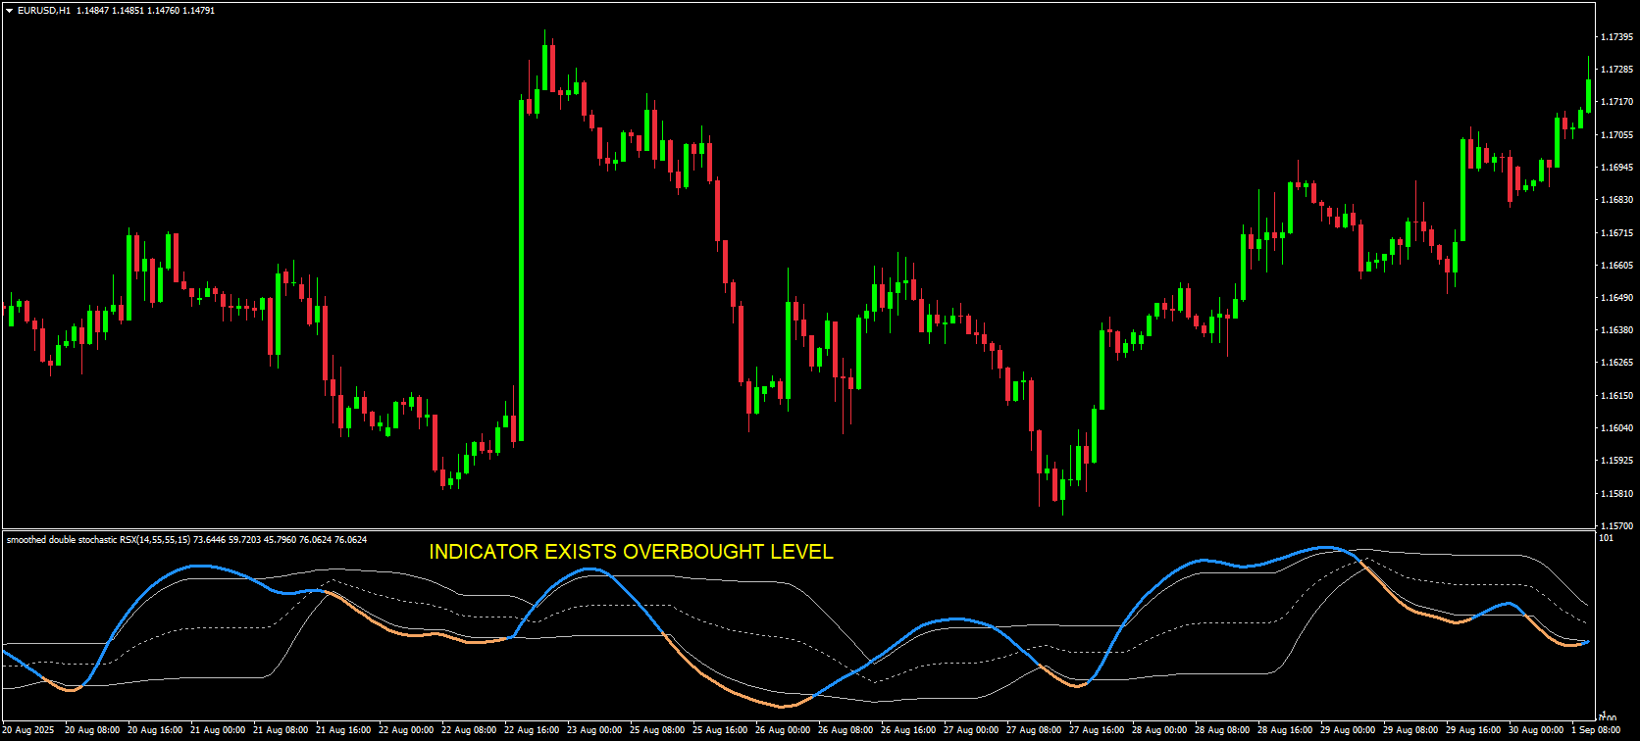Click the 1.15700 price axis label
Image resolution: width=1640 pixels, height=741 pixels.
(1616, 526)
